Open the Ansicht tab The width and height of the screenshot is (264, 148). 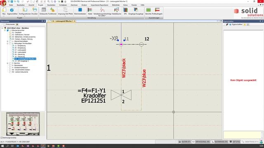(x=31, y=5)
